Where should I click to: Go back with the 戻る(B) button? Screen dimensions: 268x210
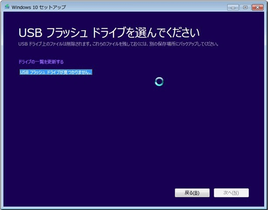192,193
